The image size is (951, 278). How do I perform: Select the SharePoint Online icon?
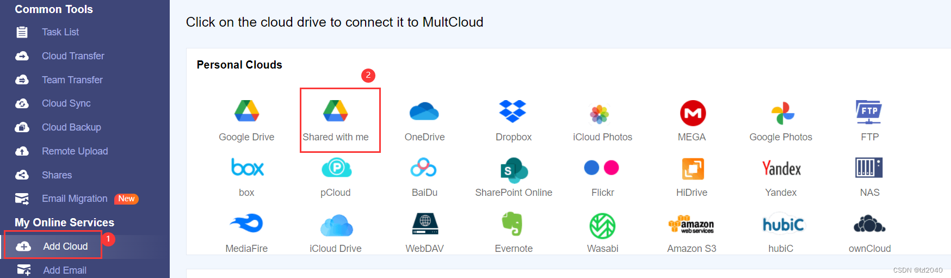(514, 170)
